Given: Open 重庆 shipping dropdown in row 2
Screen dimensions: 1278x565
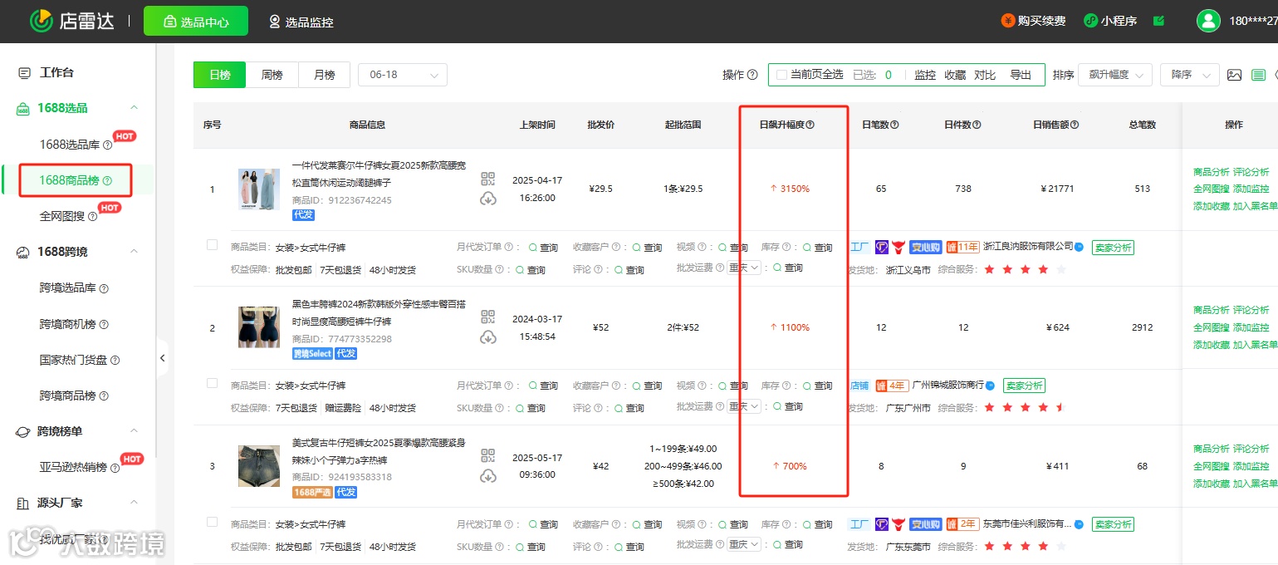Looking at the screenshot, I should pyautogui.click(x=744, y=406).
